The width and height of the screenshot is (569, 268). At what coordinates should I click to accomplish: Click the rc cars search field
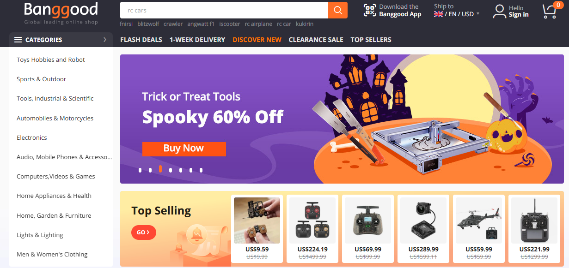[x=224, y=10]
